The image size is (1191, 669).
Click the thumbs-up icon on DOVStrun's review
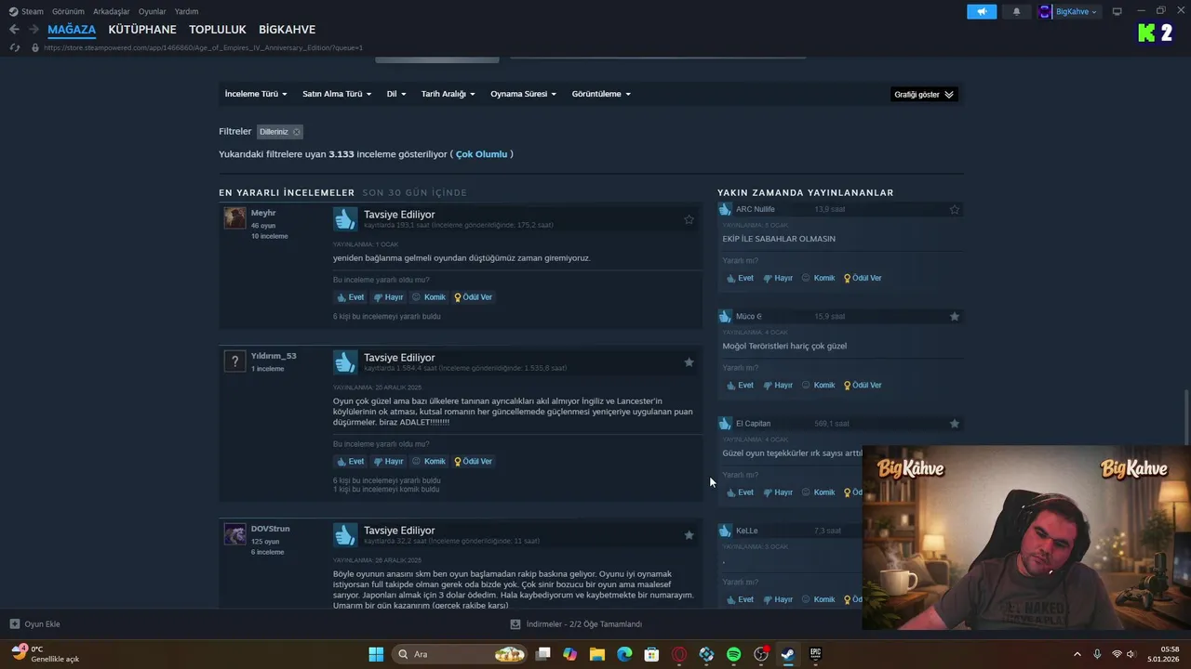[345, 535]
